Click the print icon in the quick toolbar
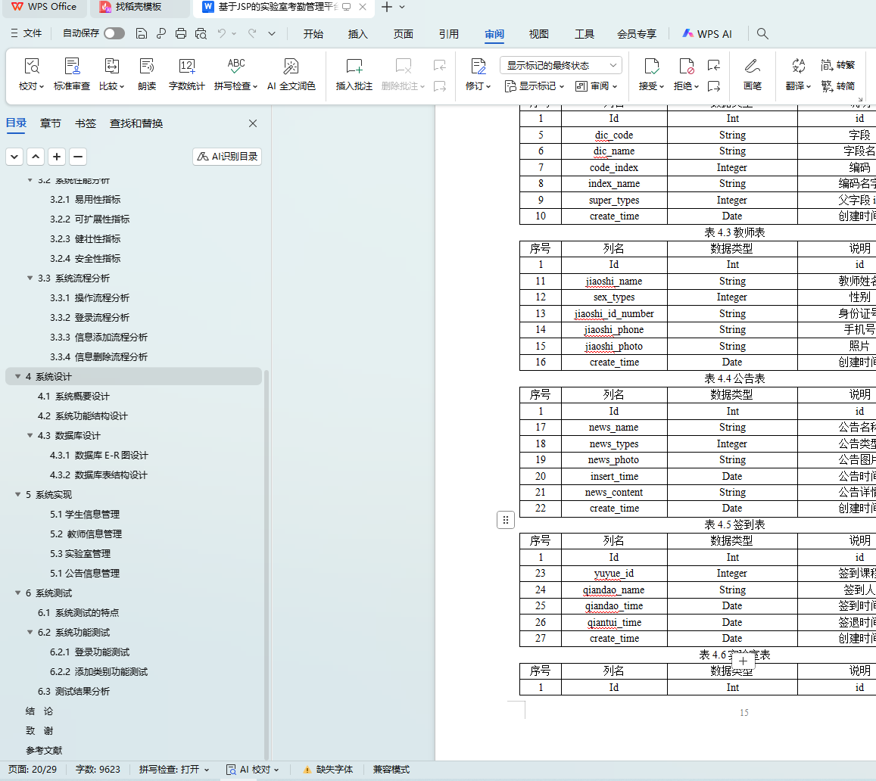The width and height of the screenshot is (876, 781). (x=180, y=33)
